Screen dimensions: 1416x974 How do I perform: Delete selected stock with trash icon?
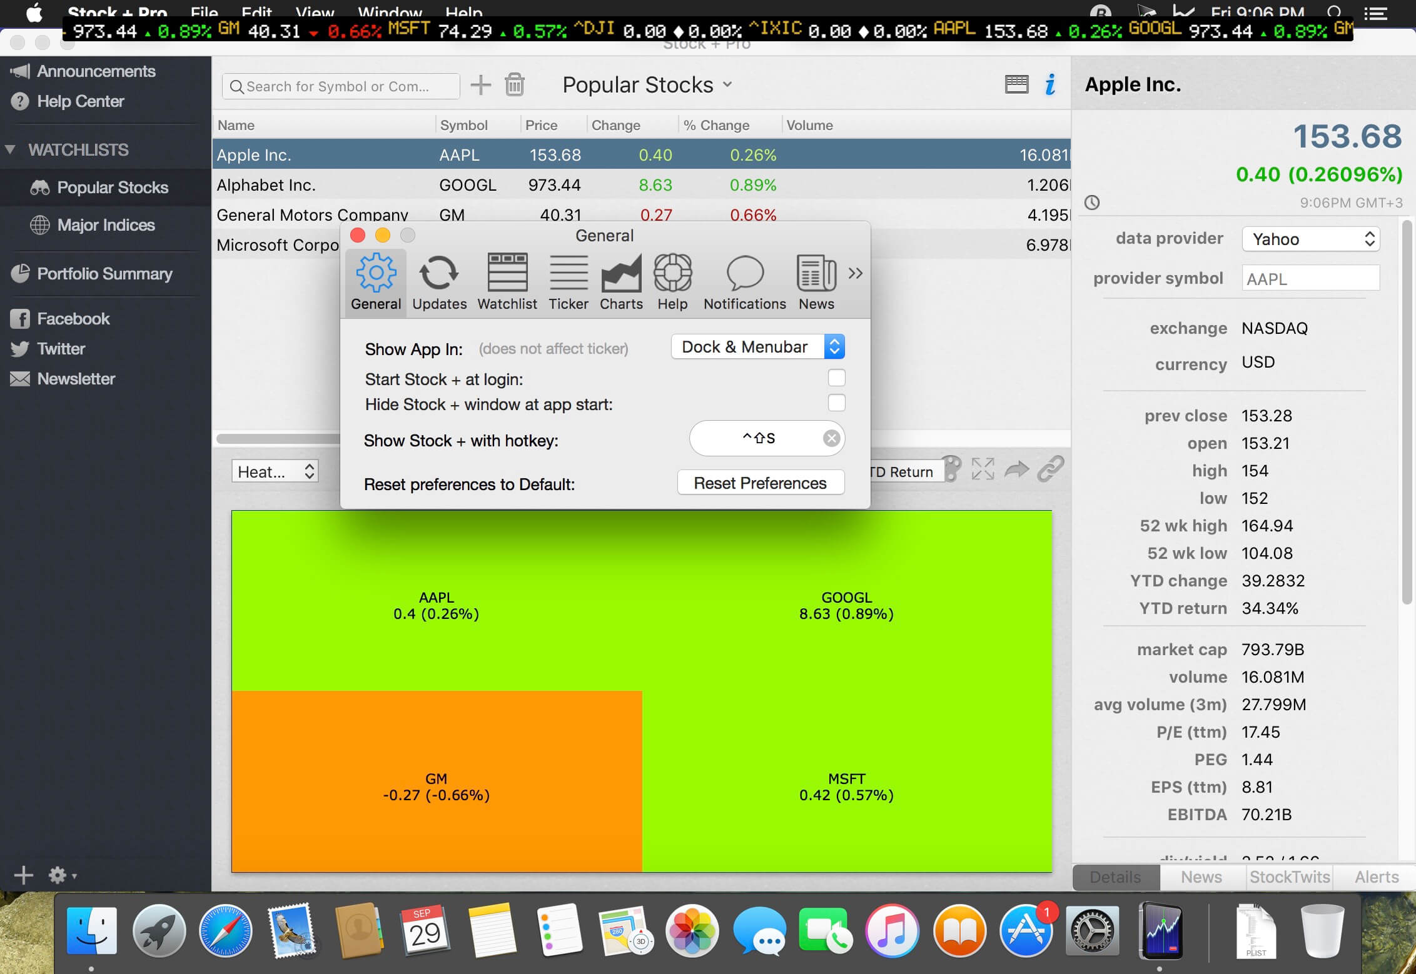point(515,84)
